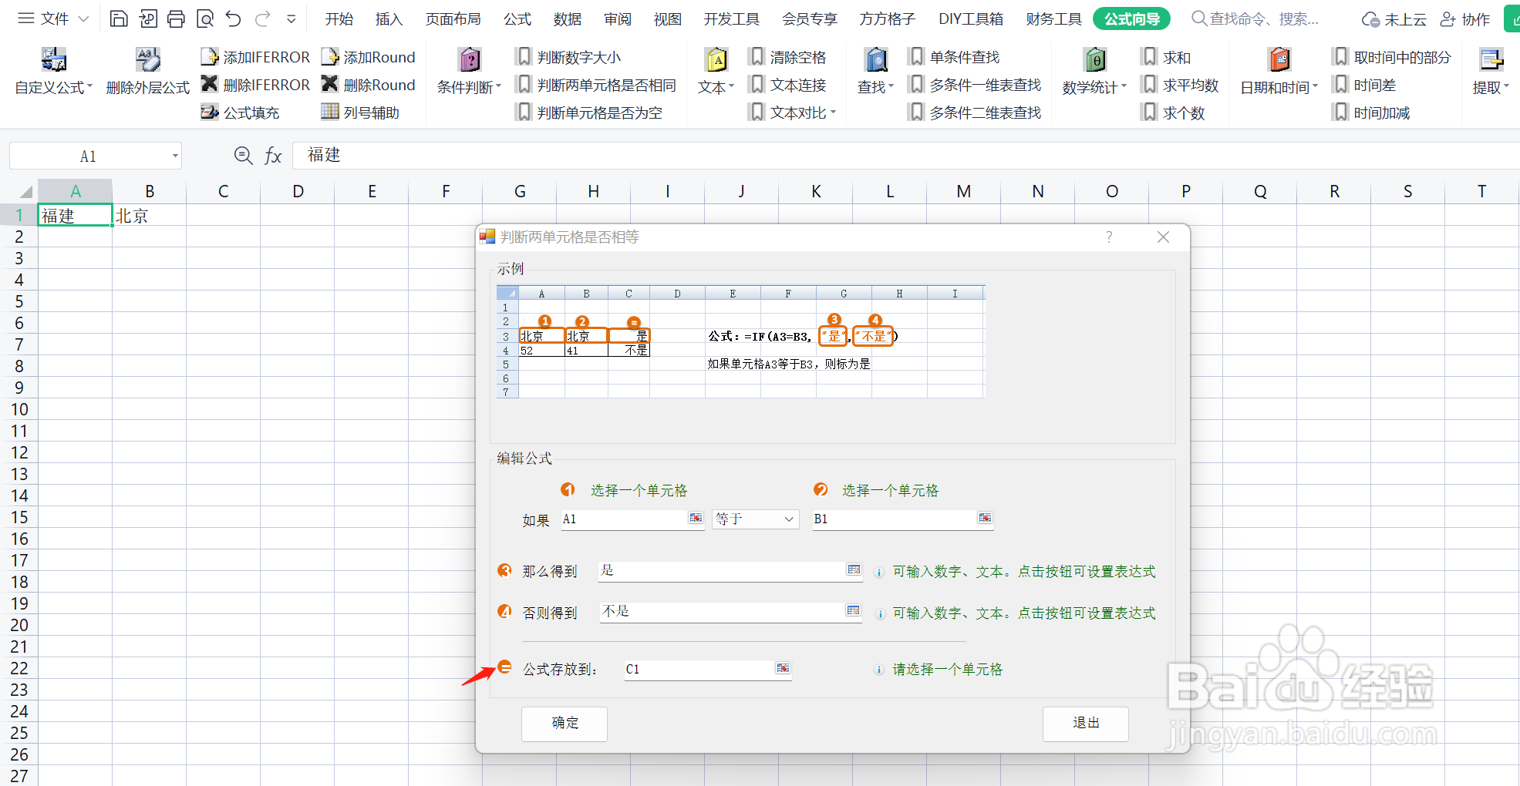Click the 确定 button
The height and width of the screenshot is (786, 1520).
tap(565, 724)
